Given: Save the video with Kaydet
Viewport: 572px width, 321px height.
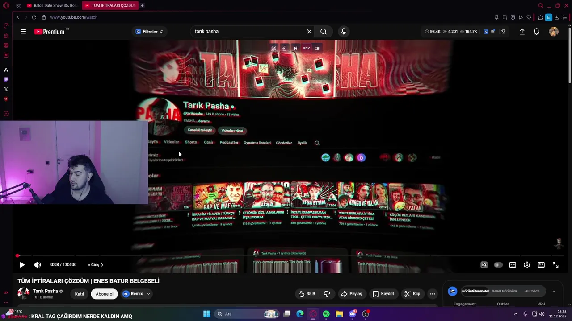Looking at the screenshot, I should [x=383, y=294].
